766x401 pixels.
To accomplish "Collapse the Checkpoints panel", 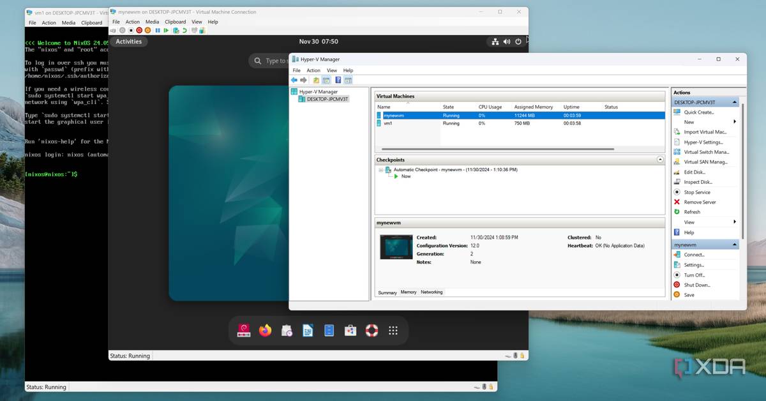I will 660,160.
